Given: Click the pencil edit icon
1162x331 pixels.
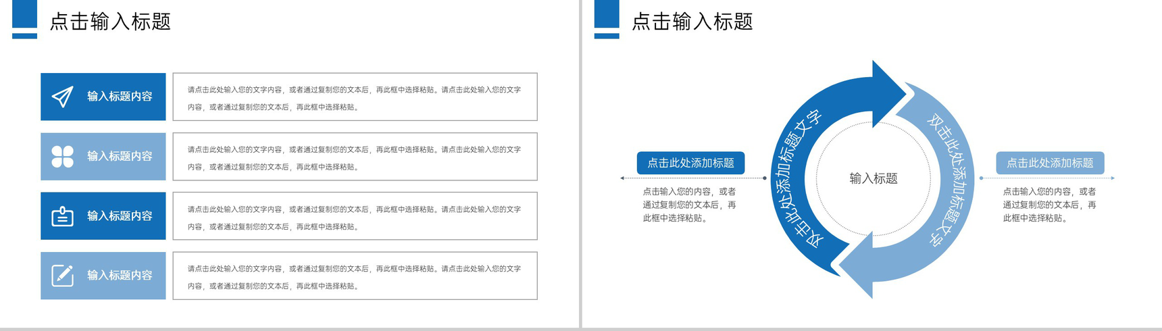Looking at the screenshot, I should pos(62,276).
